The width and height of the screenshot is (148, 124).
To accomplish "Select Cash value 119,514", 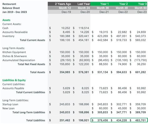I will point(84,28).
